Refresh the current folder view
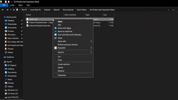 [173, 10]
